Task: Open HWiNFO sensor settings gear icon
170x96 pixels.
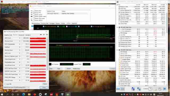Action: click(160, 89)
